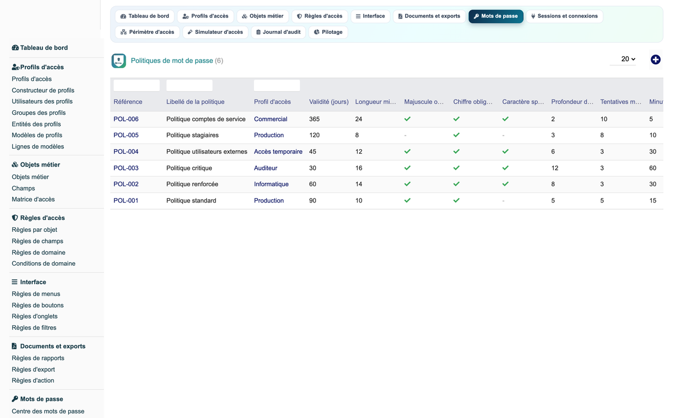Image resolution: width=676 pixels, height=418 pixels.
Task: Click Règles d'accès shield icon in sidebar
Action: pos(15,218)
